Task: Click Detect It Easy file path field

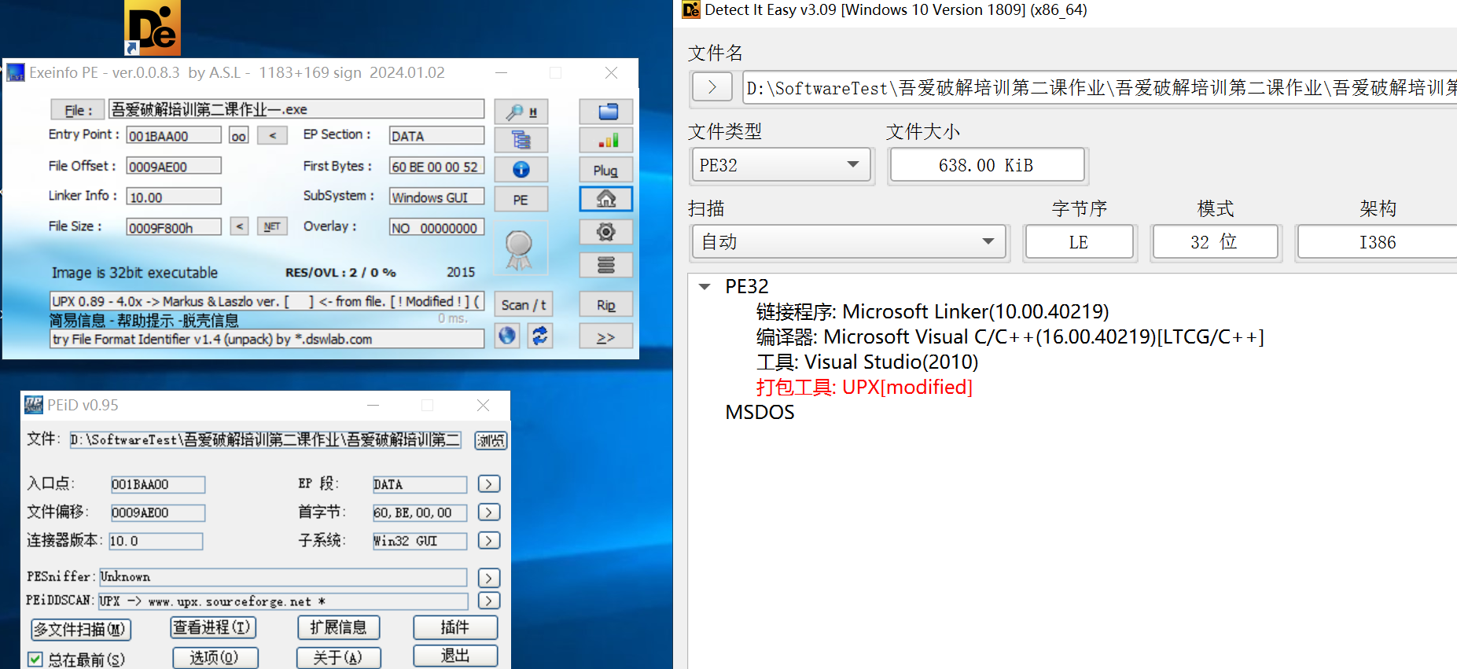Action: coord(1100,87)
